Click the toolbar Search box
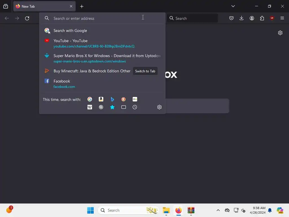The height and width of the screenshot is (217, 289). pos(192,18)
